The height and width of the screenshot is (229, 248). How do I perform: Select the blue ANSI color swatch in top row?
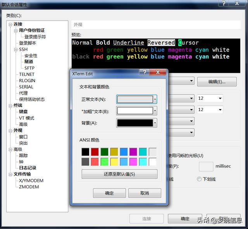click(x=124, y=152)
